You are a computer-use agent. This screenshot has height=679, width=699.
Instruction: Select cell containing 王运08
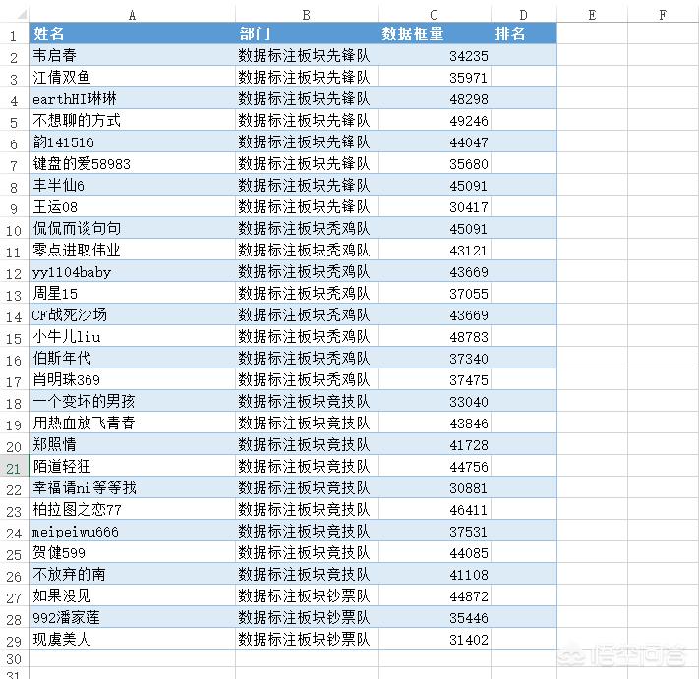coord(133,206)
